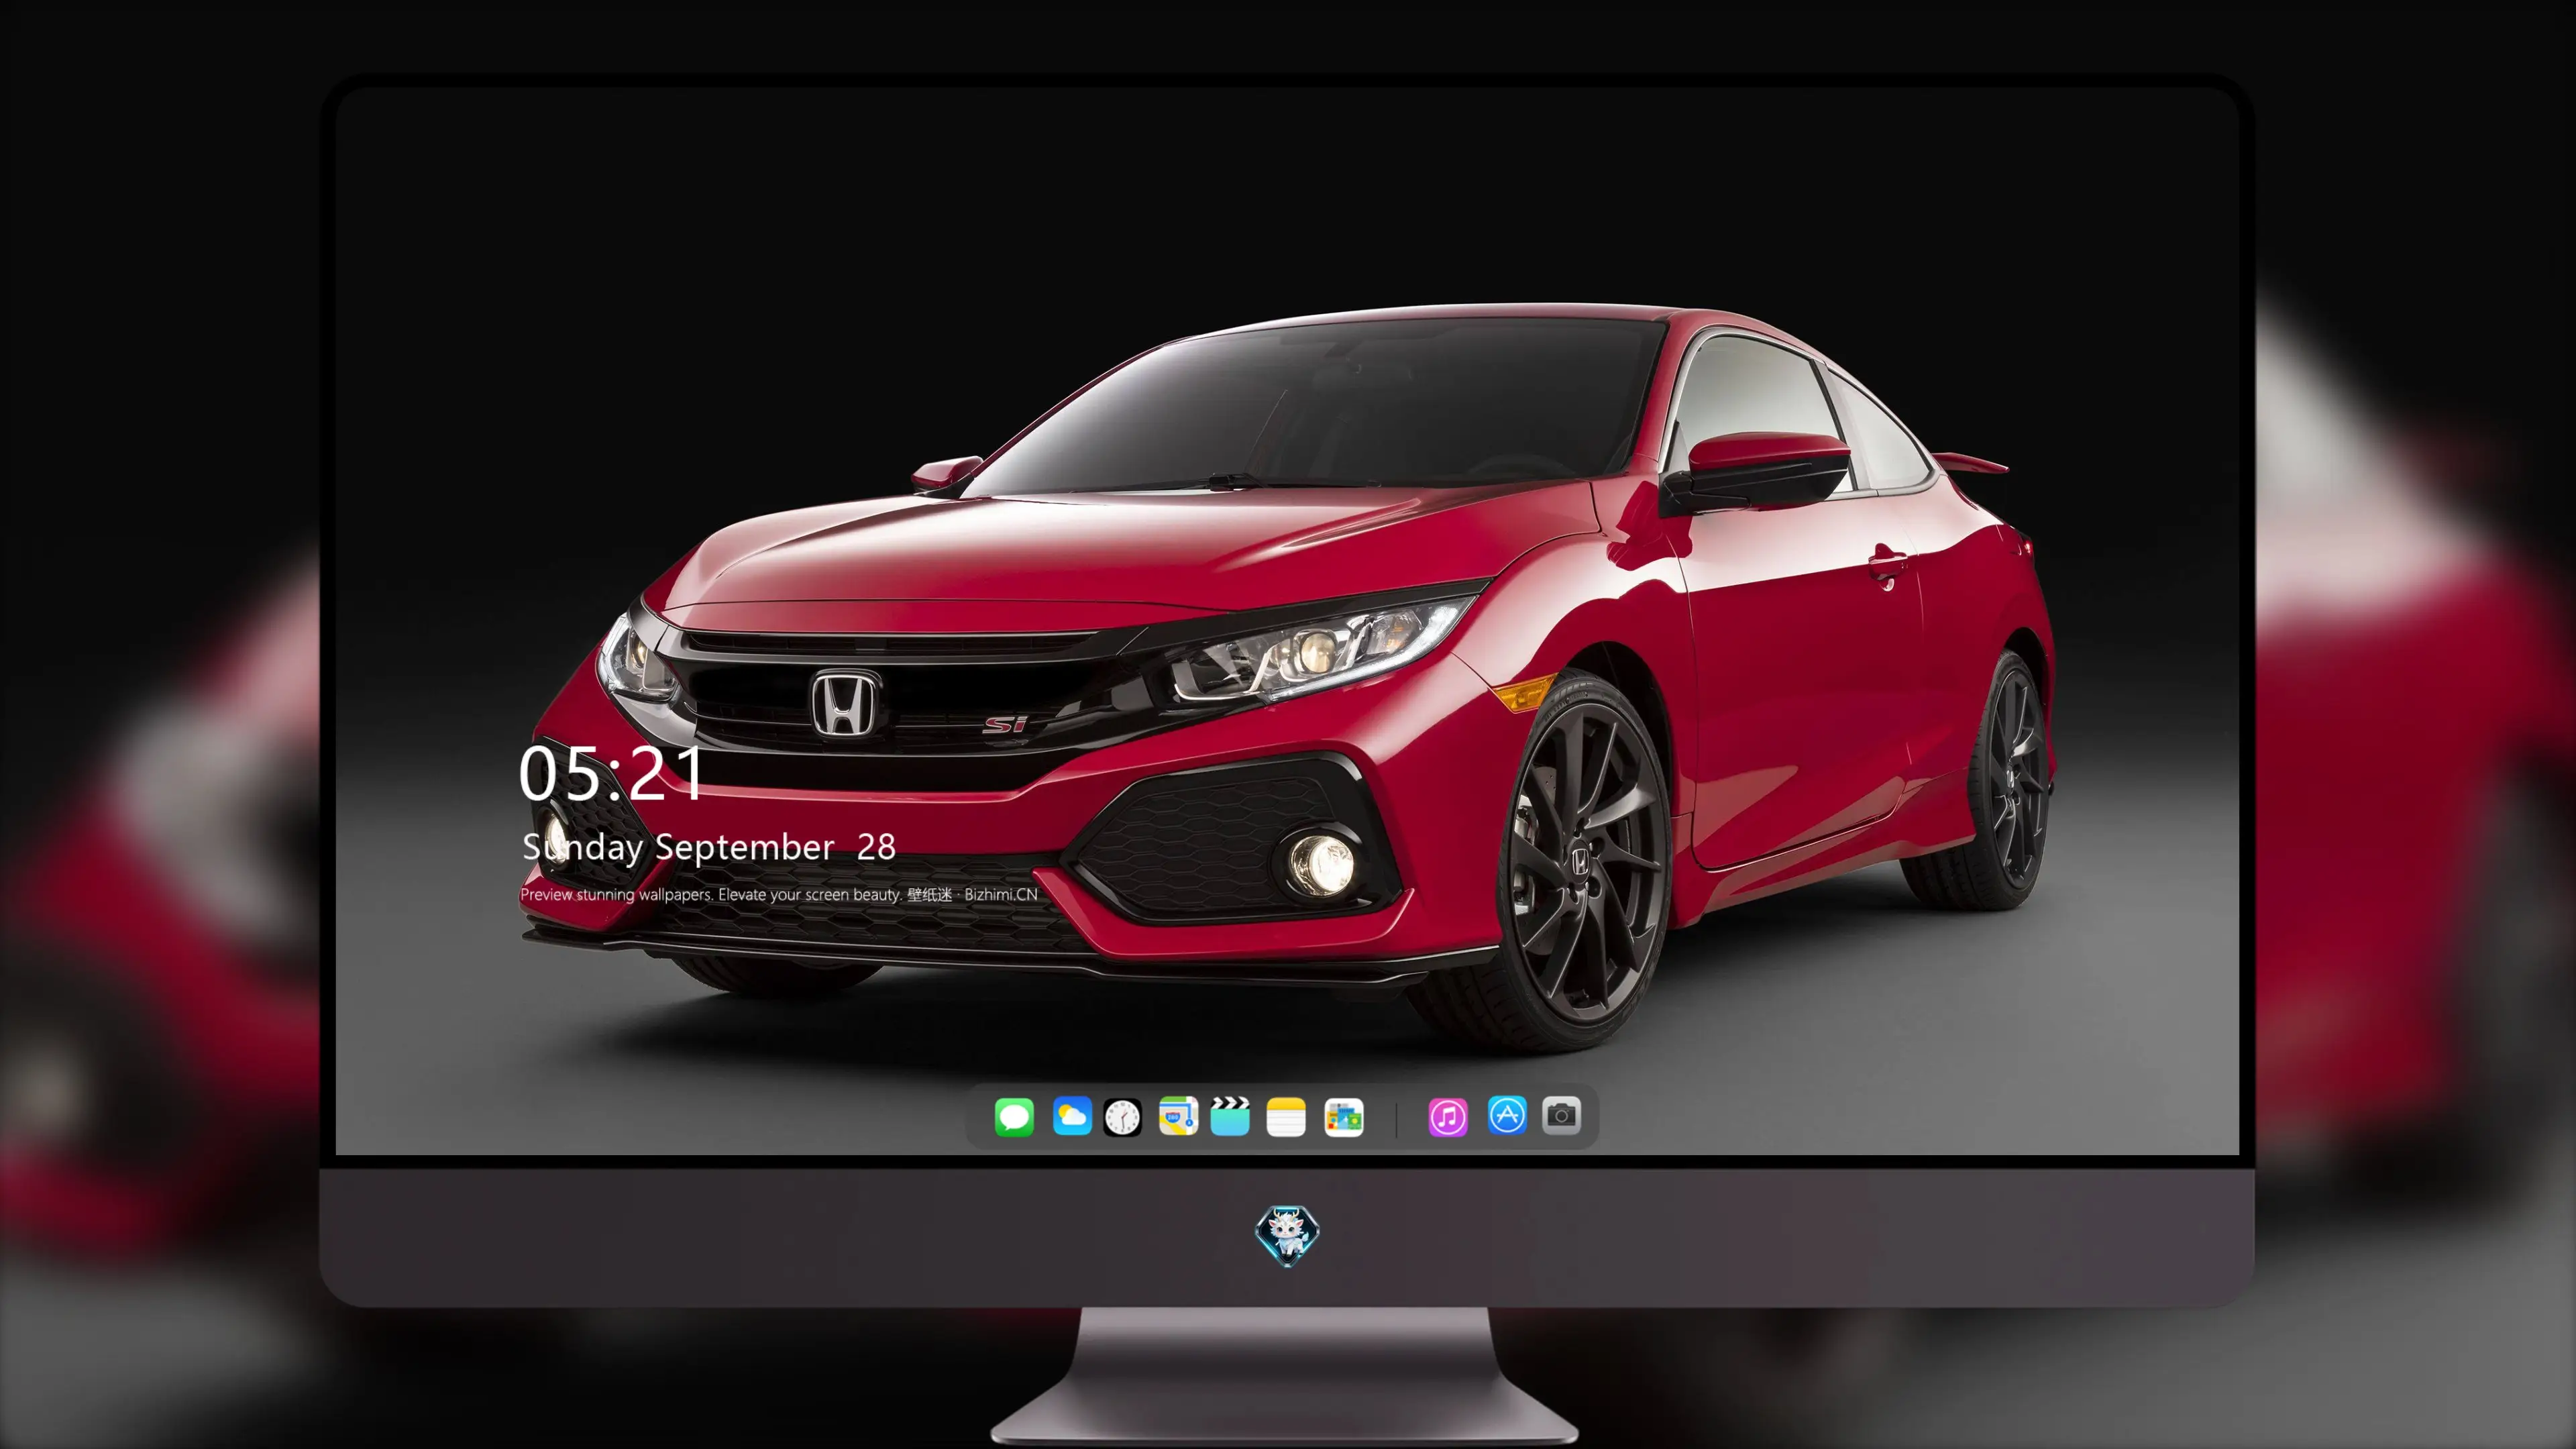2576x1449 pixels.
Task: Open the Maps app in the dock
Action: [x=1178, y=1116]
